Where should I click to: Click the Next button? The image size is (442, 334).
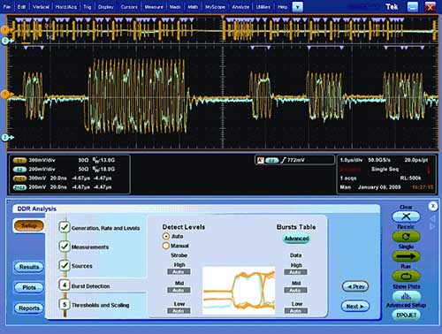[x=355, y=307]
